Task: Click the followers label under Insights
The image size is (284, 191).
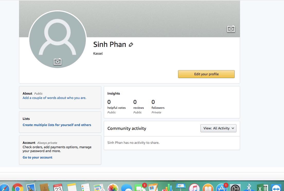Action: point(158,108)
